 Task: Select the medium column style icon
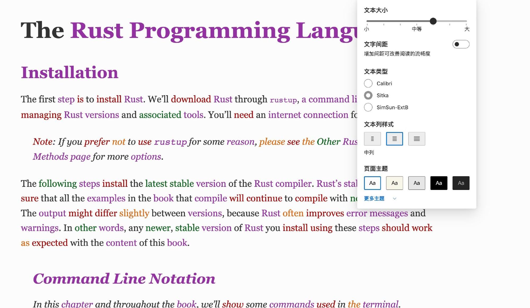[394, 139]
